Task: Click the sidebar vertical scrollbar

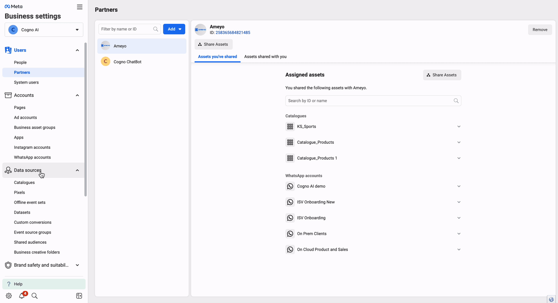Action: [x=86, y=119]
